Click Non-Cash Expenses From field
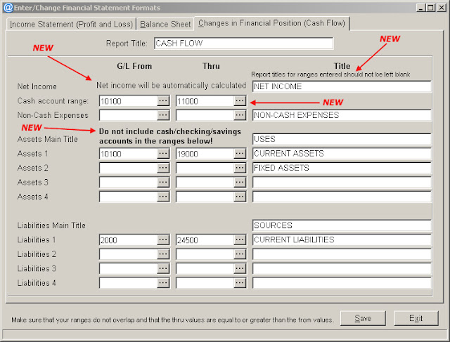 (128, 115)
